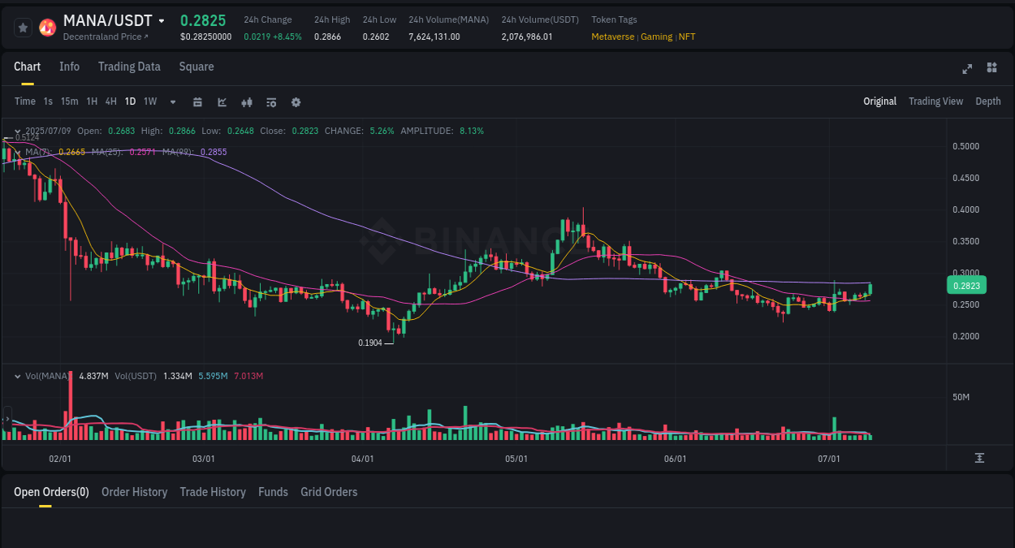This screenshot has width=1015, height=548.
Task: Click the current price 0.2823 label
Action: coord(966,285)
